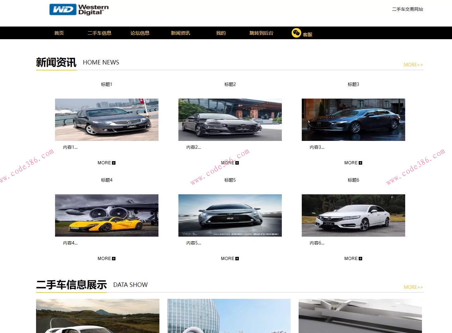The image size is (452, 333).
Task: Click the MORE>> link beside DATA SHOW
Action: (x=413, y=287)
